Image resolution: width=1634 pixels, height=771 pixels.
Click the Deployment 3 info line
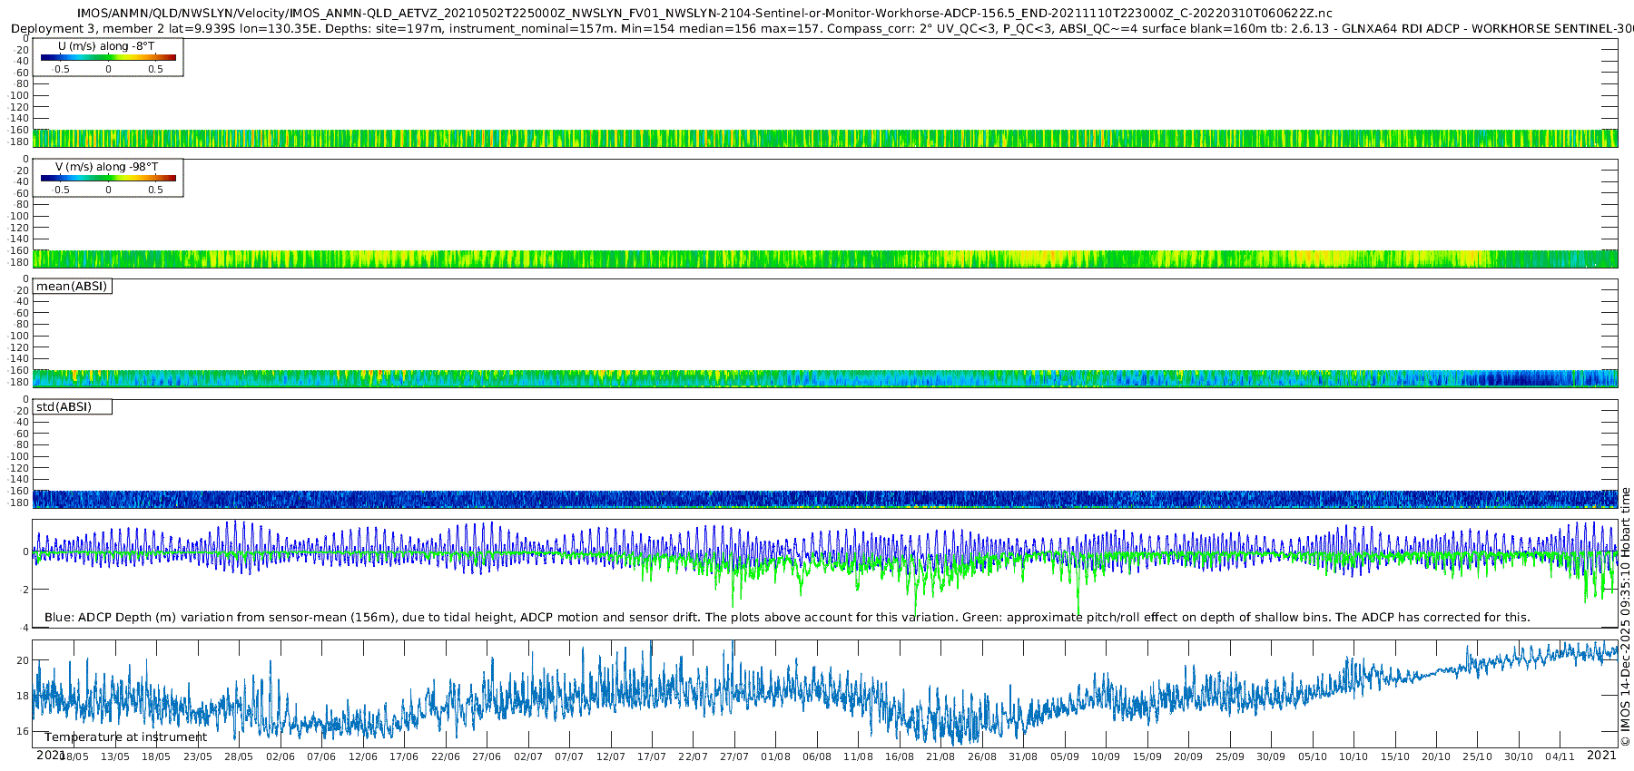817,29
